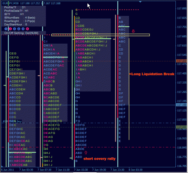This screenshot has width=188, height=173.
Task: Click the ABCCDEH profile row
Action: coord(17,89)
